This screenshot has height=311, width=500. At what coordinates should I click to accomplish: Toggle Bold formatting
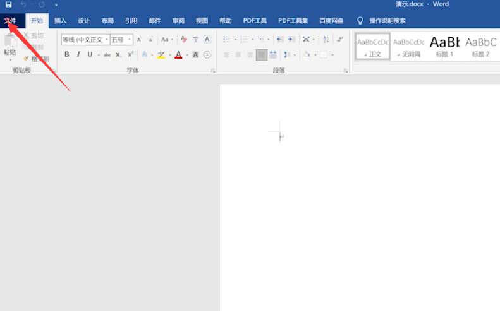click(x=66, y=54)
